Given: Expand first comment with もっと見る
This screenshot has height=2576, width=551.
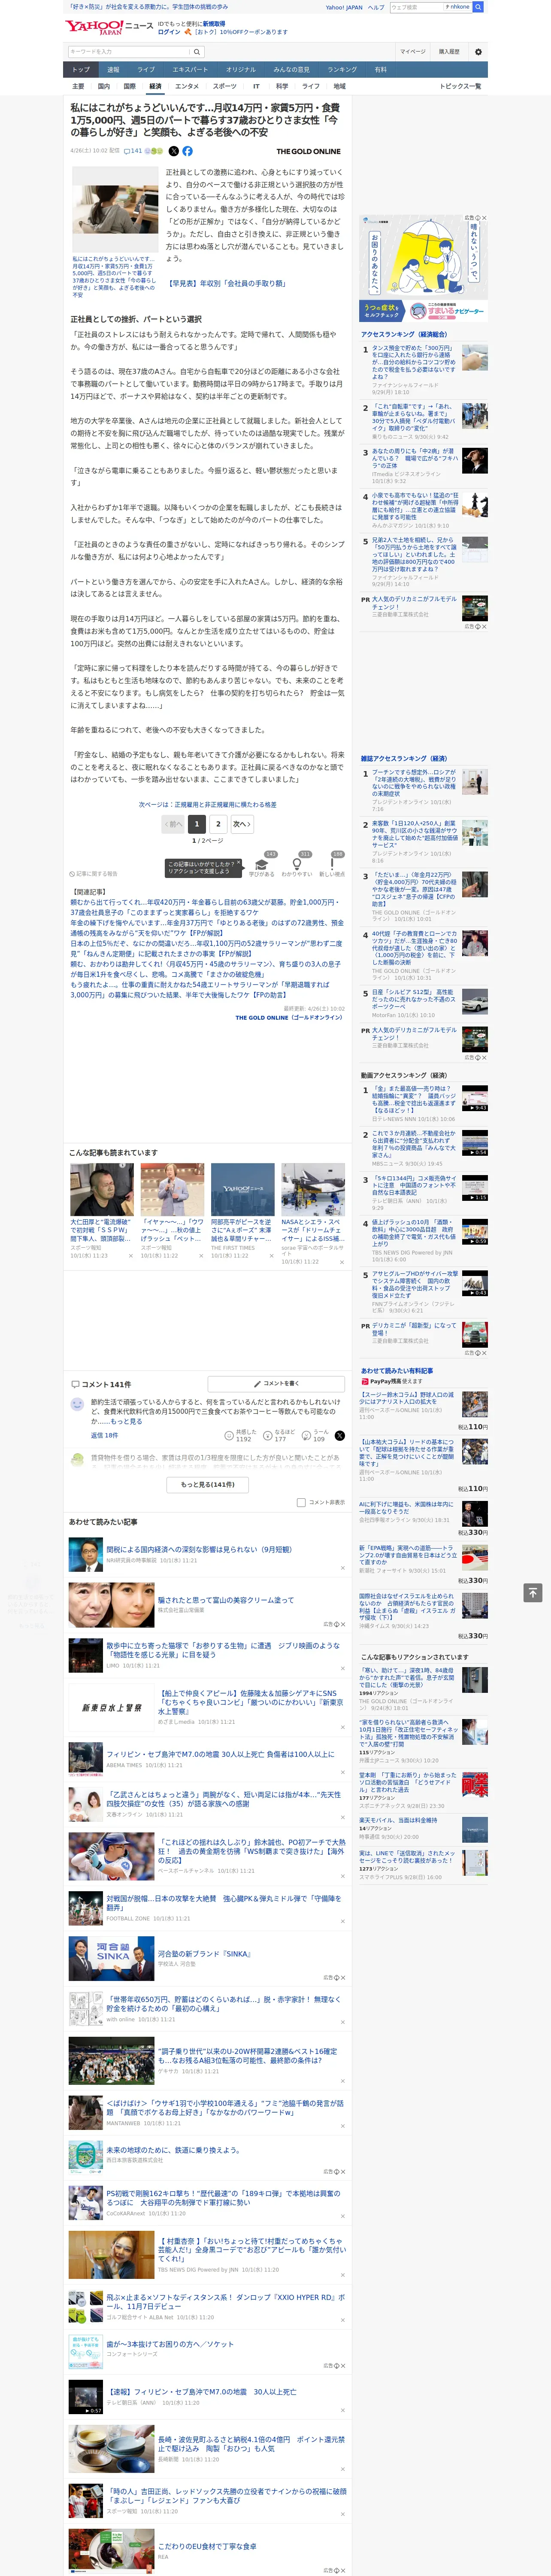Looking at the screenshot, I should click(x=126, y=1421).
